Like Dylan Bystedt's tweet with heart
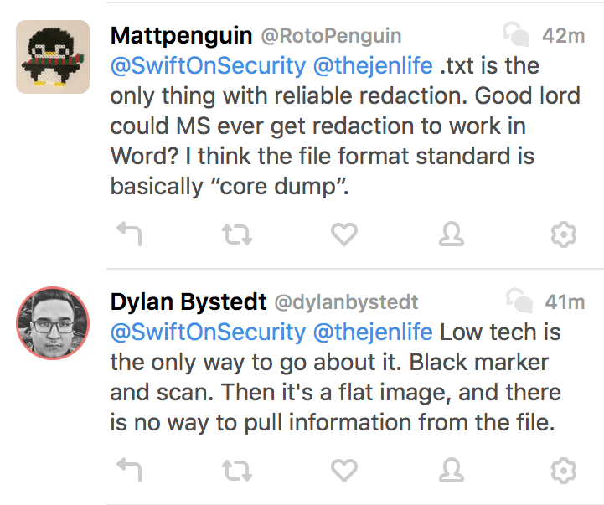This screenshot has width=604, height=505. tap(344, 470)
